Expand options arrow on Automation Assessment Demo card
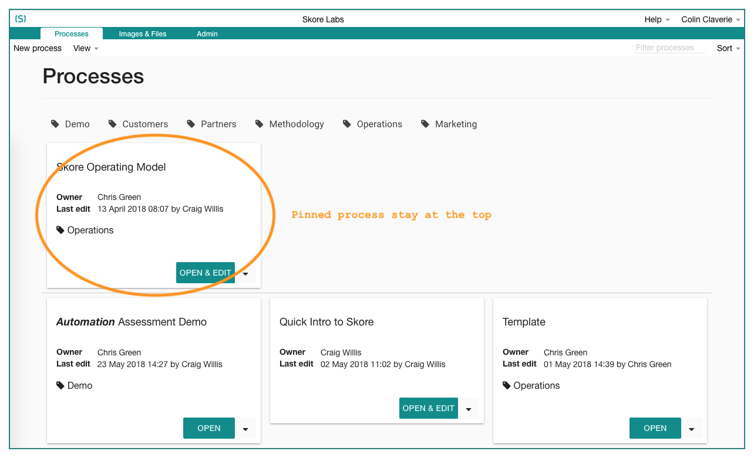 pos(245,428)
